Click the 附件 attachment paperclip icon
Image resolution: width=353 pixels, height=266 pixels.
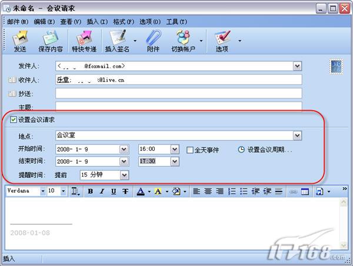tap(153, 41)
